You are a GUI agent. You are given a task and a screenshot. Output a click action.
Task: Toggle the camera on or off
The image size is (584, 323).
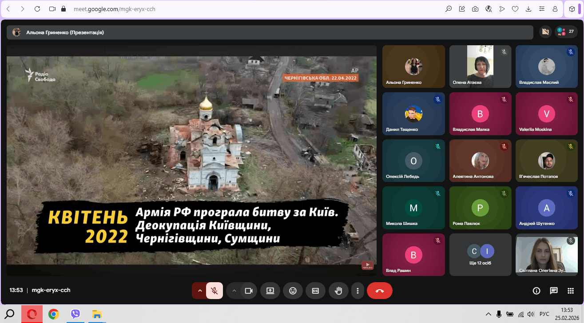pos(249,291)
